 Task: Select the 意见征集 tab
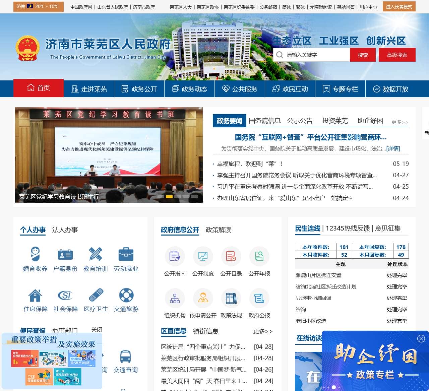pos(388,228)
